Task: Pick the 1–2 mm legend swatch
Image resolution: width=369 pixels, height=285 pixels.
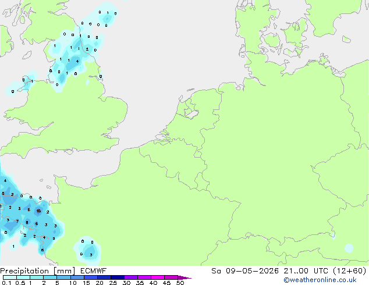Action: (x=37, y=277)
